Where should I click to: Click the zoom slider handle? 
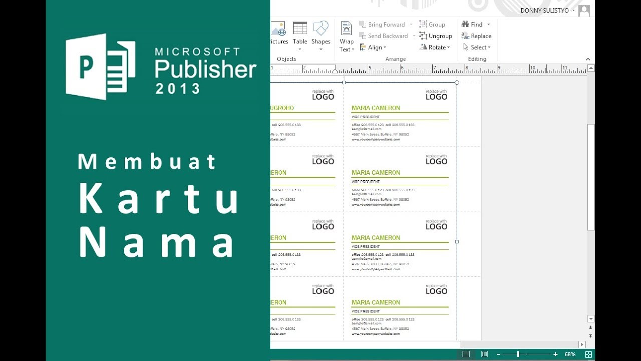point(518,354)
